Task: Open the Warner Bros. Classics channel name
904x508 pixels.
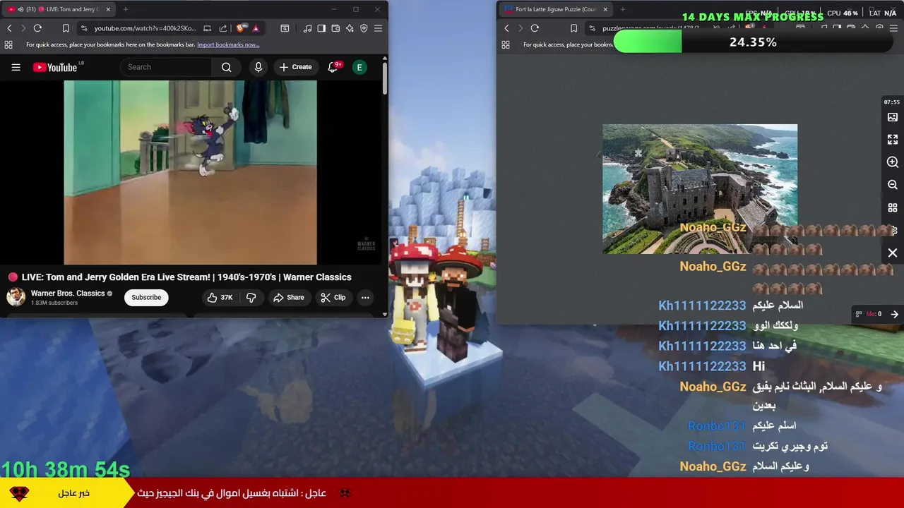Action: pos(68,294)
